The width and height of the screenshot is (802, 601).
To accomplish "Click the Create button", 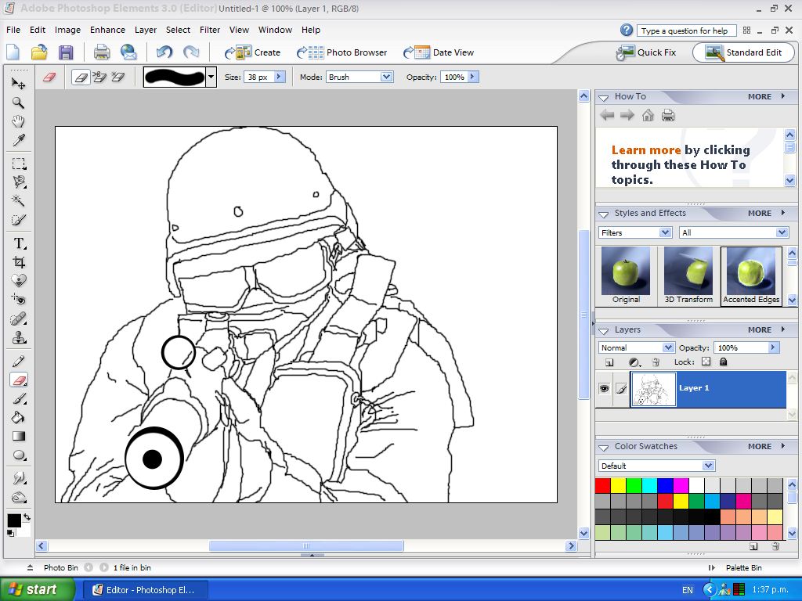I will [253, 52].
